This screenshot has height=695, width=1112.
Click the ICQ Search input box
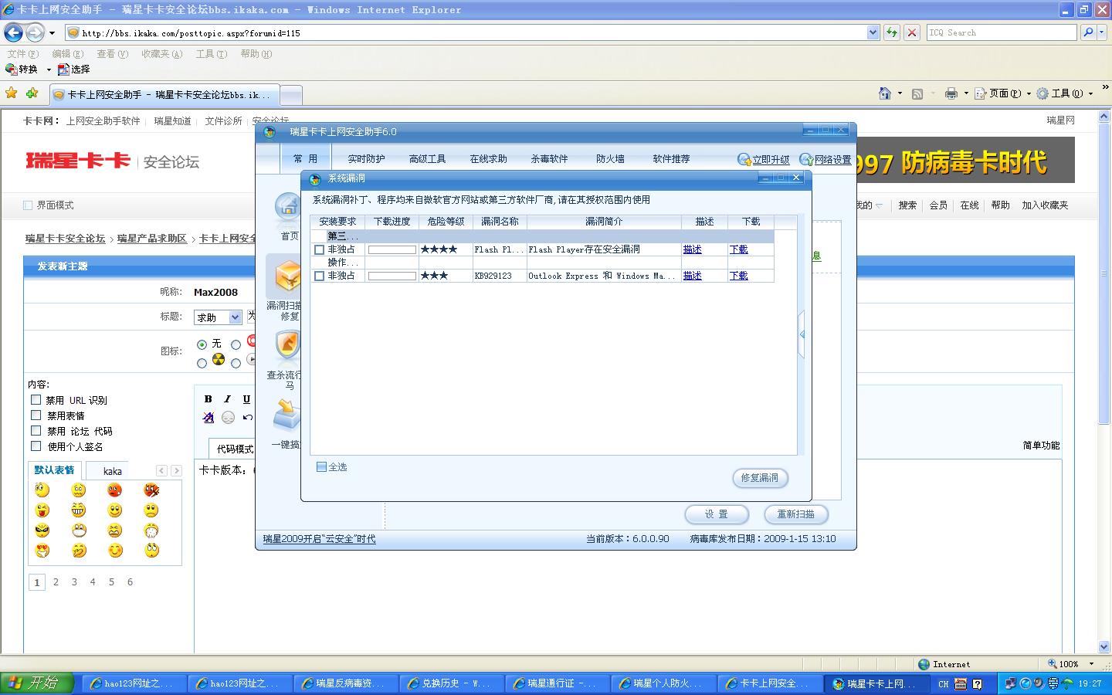[1002, 32]
